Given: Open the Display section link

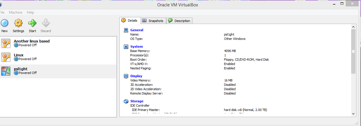Looking at the screenshot, I should 136,76.
